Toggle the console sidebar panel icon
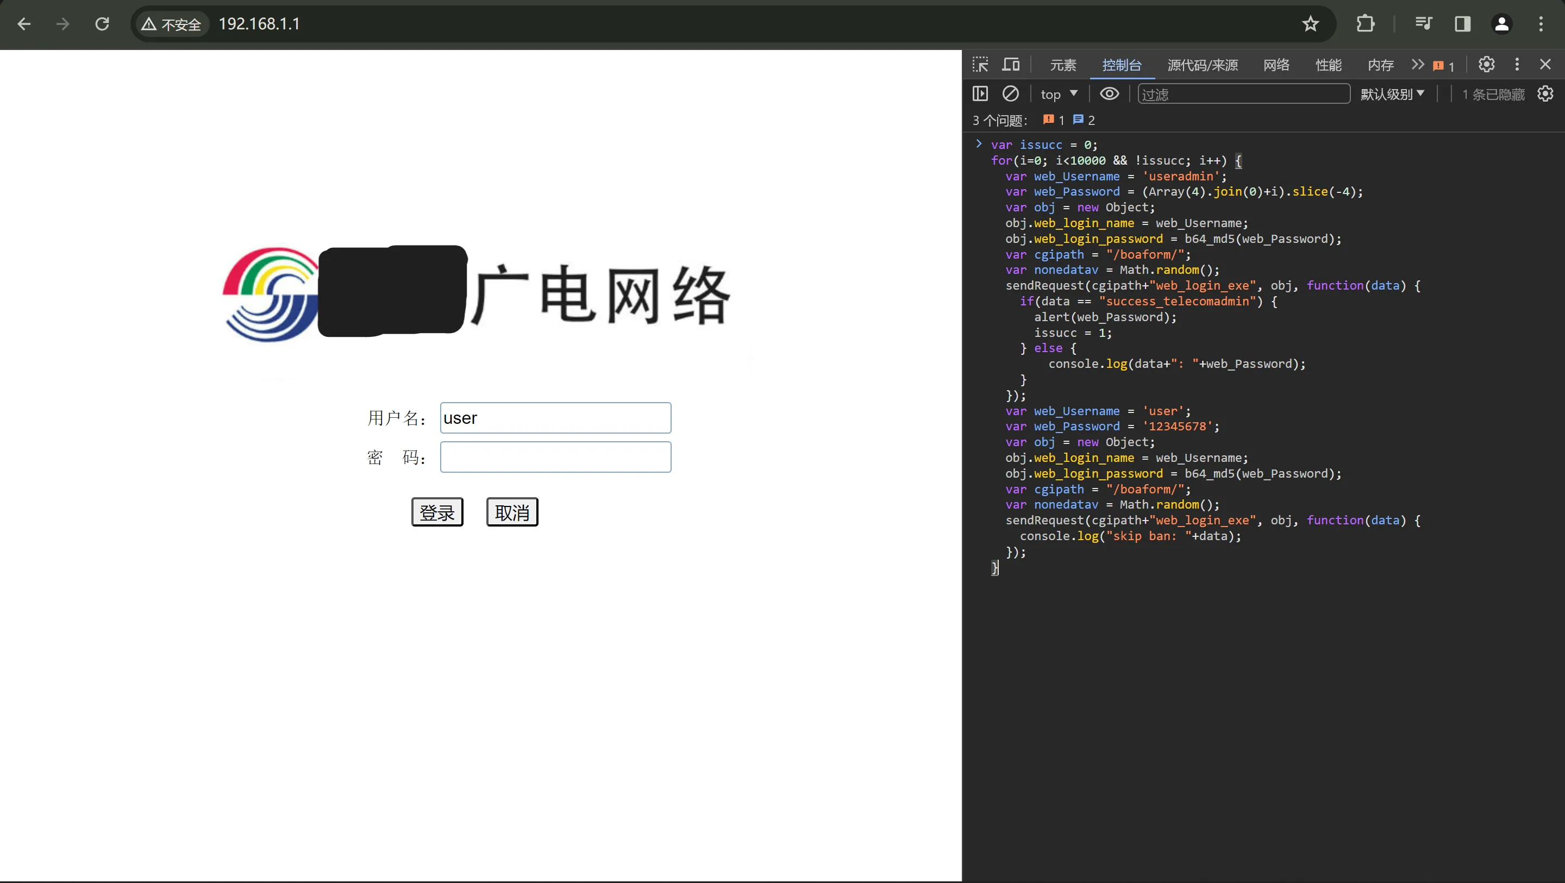The height and width of the screenshot is (883, 1565). (980, 93)
